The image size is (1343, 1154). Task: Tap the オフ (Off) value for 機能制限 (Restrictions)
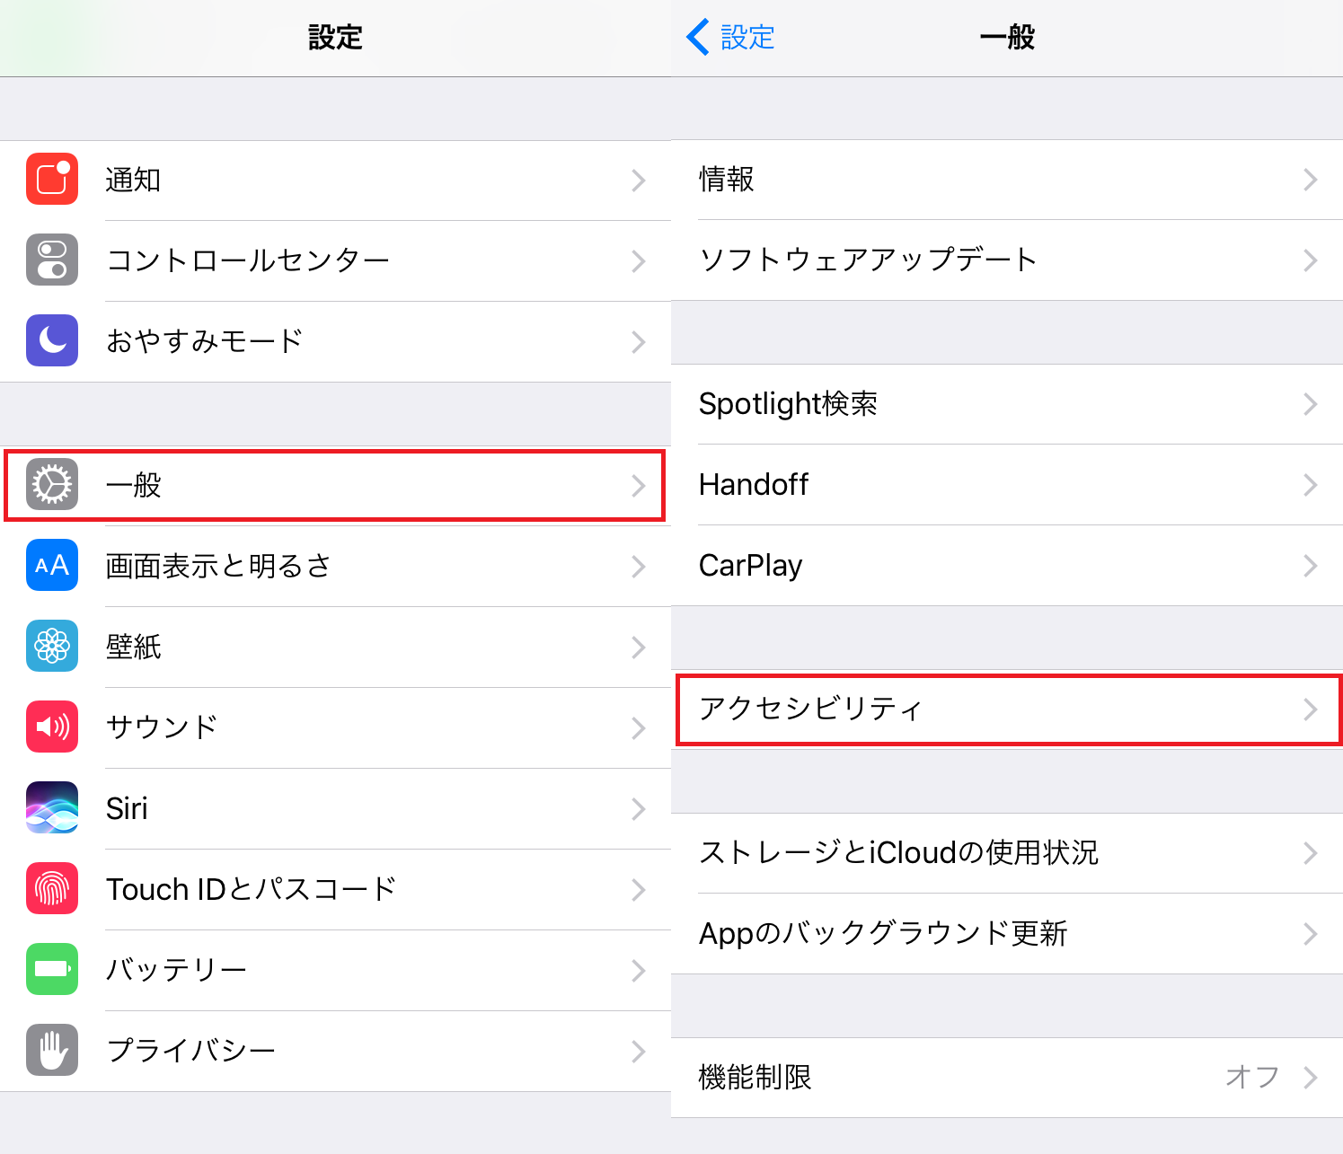click(x=1252, y=1077)
